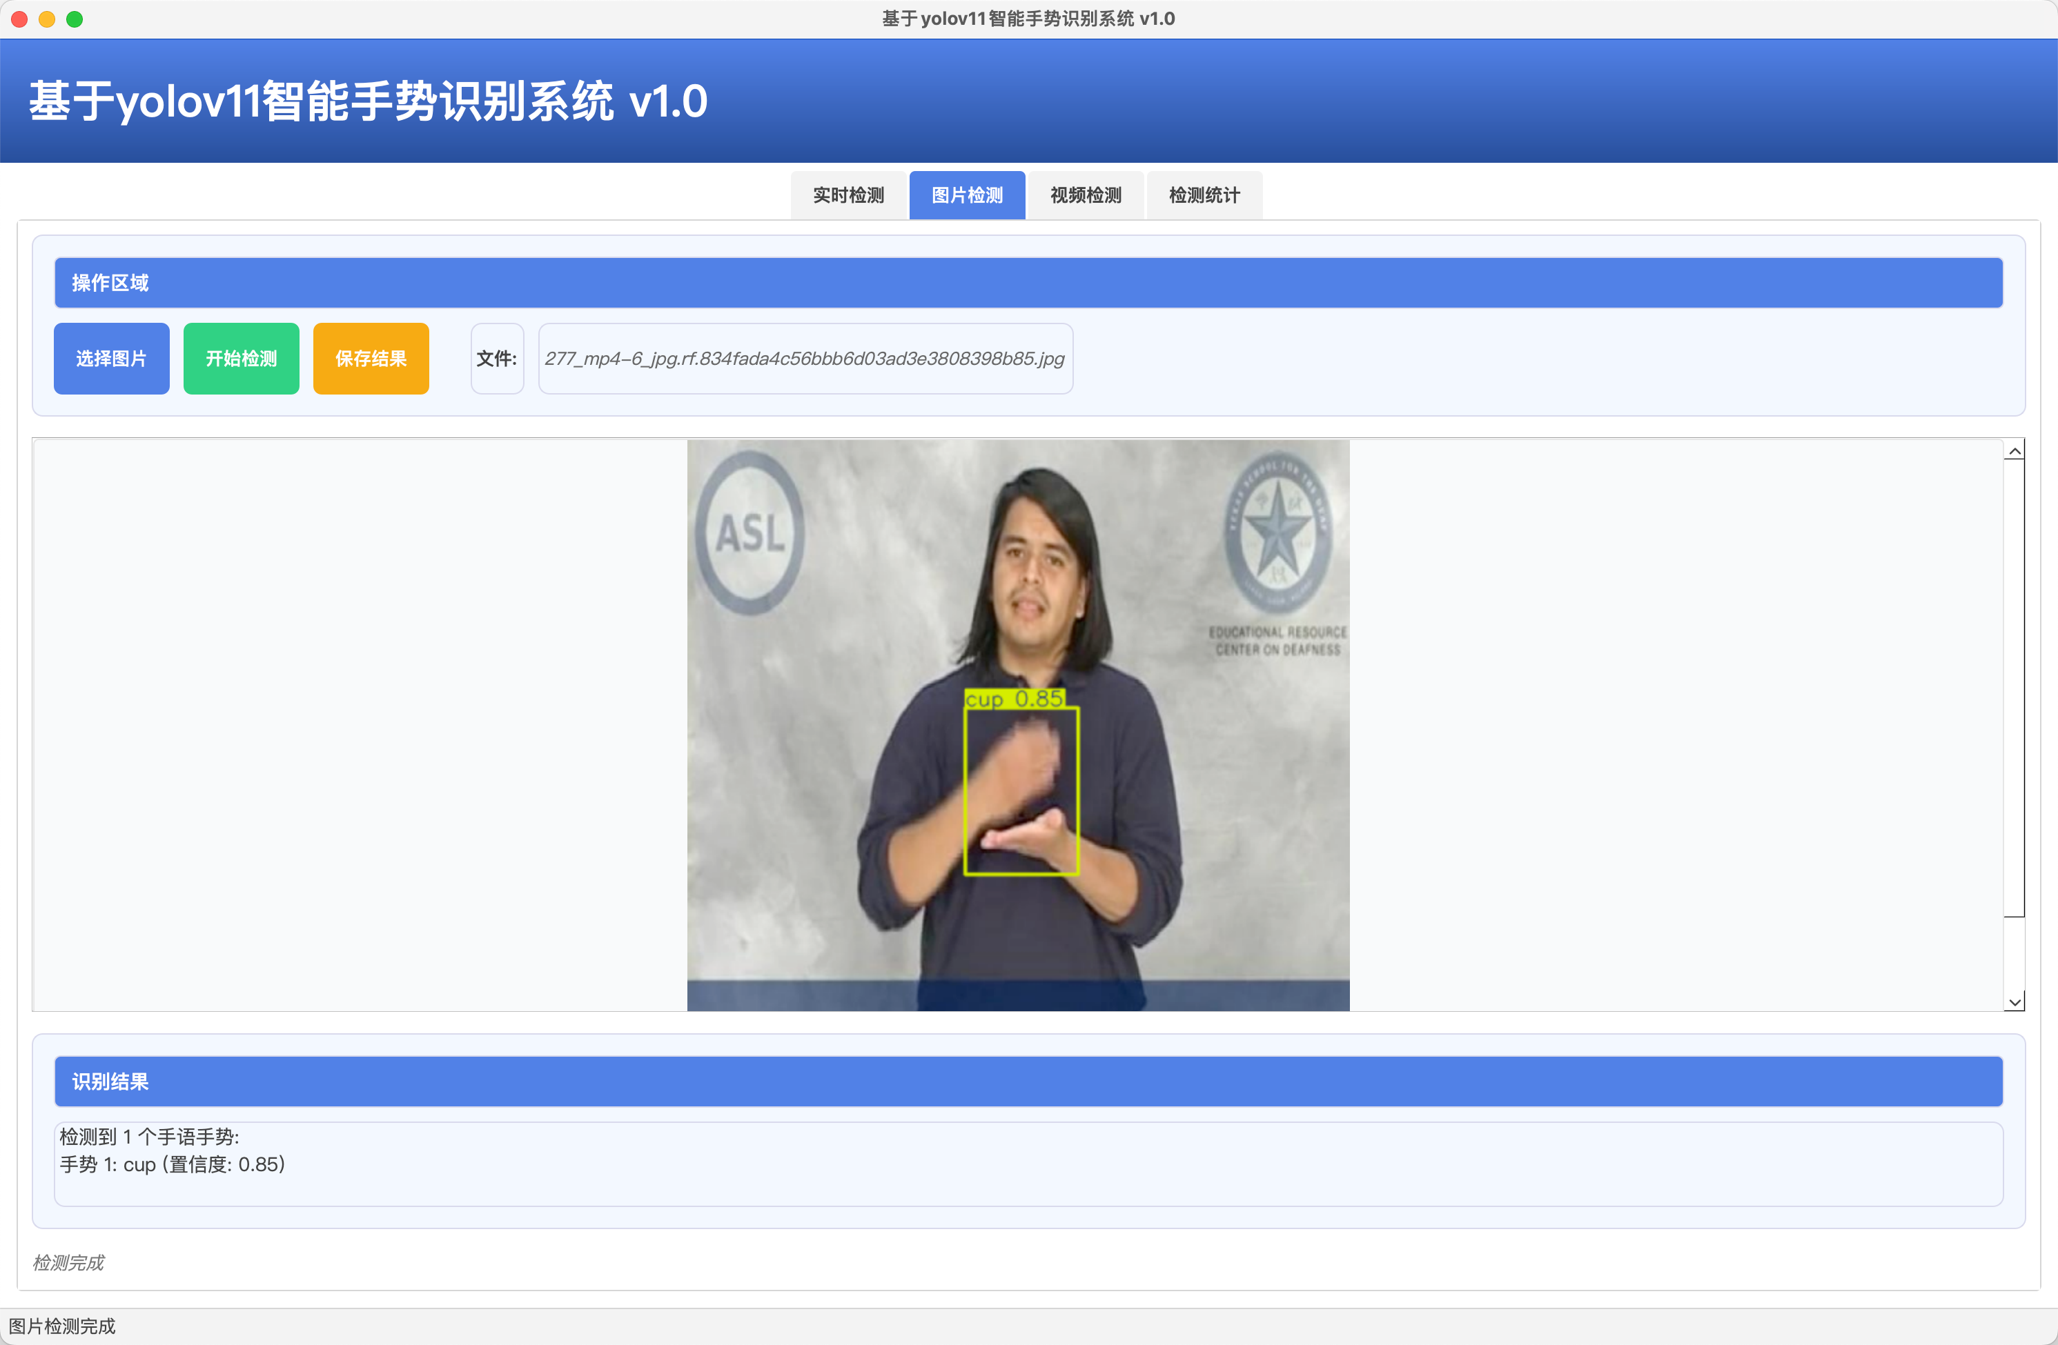
Task: Click the 识别结果 section header
Action: [x=1027, y=1082]
